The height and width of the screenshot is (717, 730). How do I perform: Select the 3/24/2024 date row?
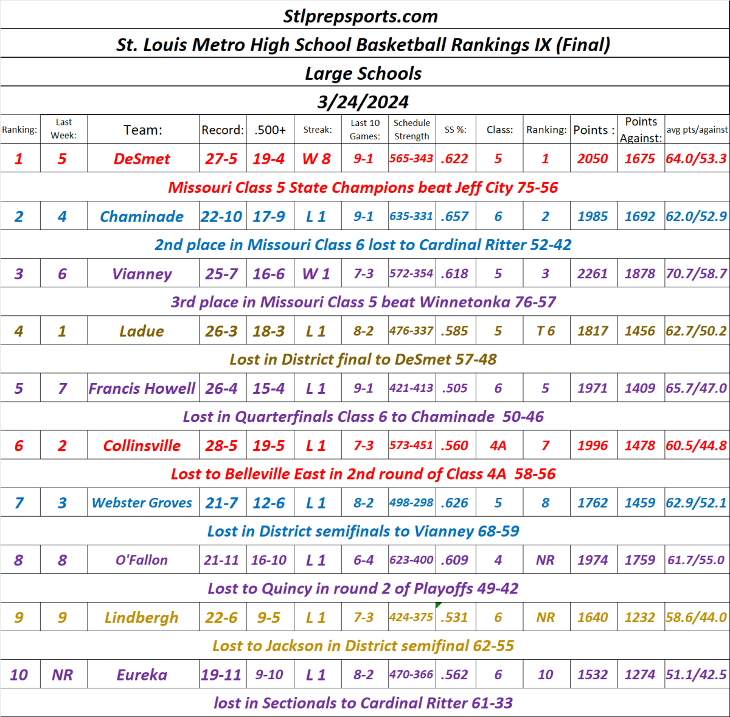coord(363,102)
